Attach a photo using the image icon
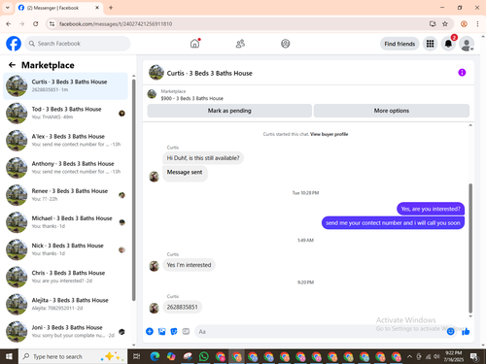486x364 pixels. tap(161, 331)
